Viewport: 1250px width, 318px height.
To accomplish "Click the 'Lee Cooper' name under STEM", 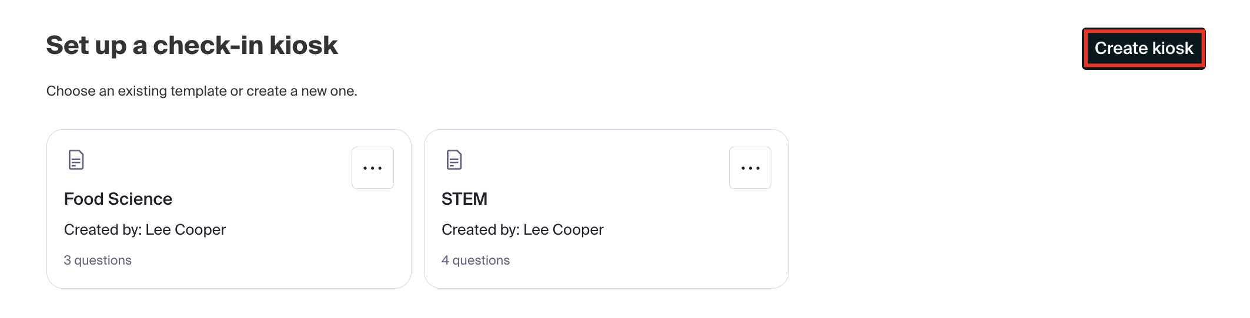I will pos(563,229).
